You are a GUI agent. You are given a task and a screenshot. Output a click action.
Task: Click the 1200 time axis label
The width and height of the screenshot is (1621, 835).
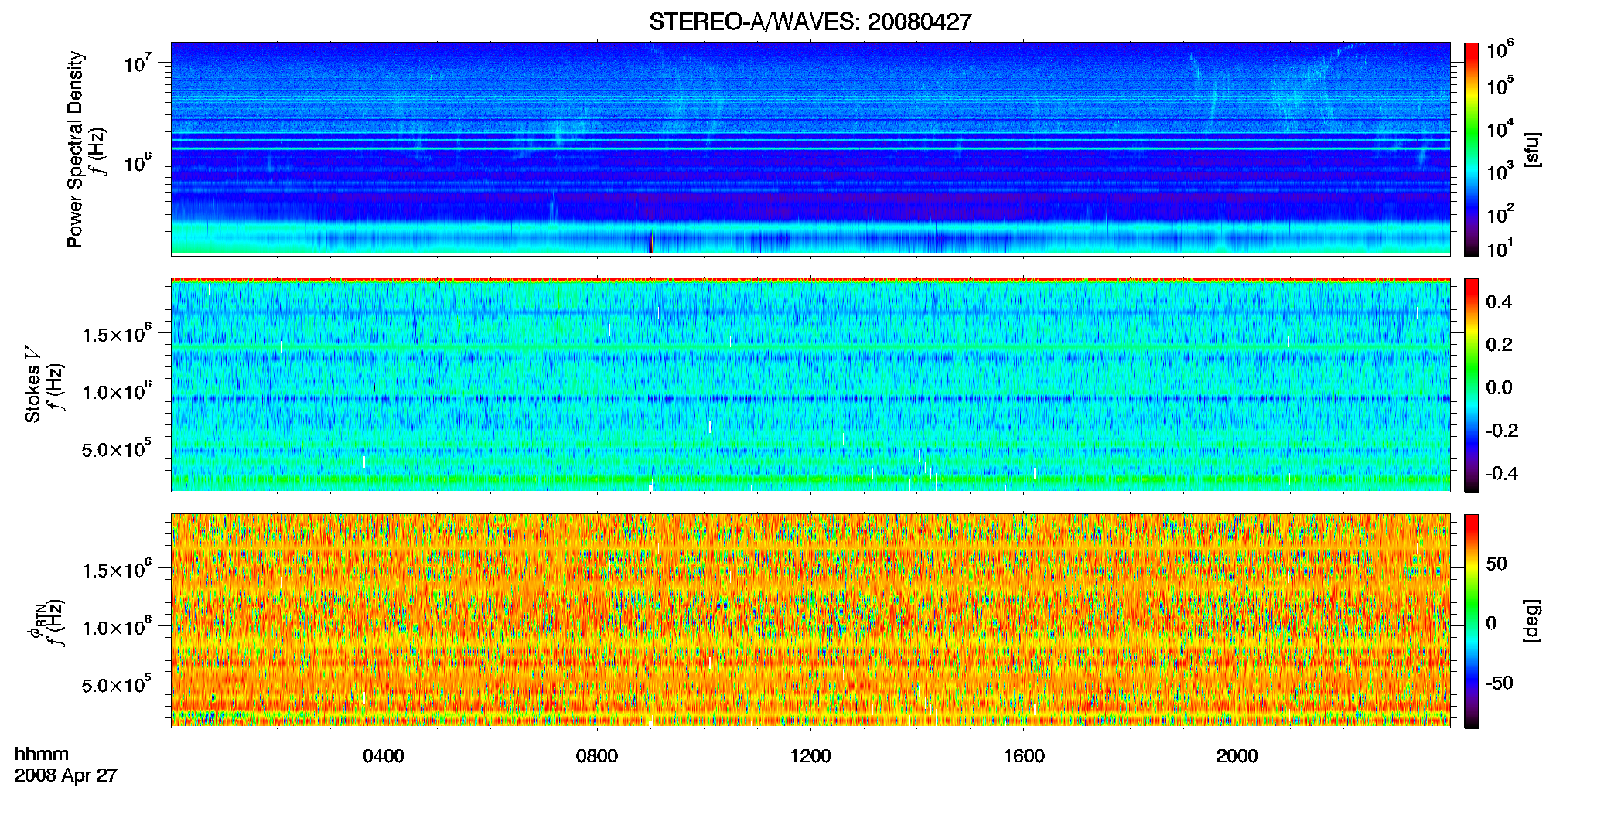pyautogui.click(x=810, y=756)
